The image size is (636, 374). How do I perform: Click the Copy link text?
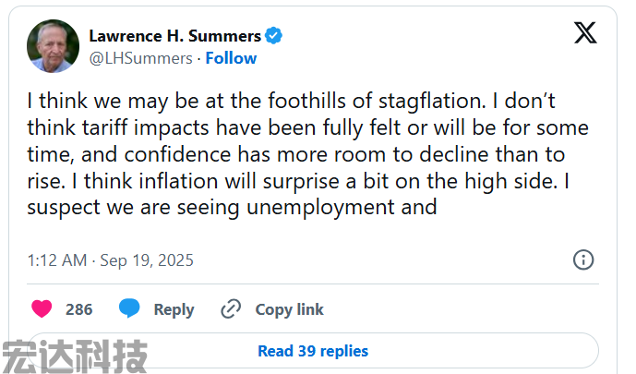[x=289, y=309]
